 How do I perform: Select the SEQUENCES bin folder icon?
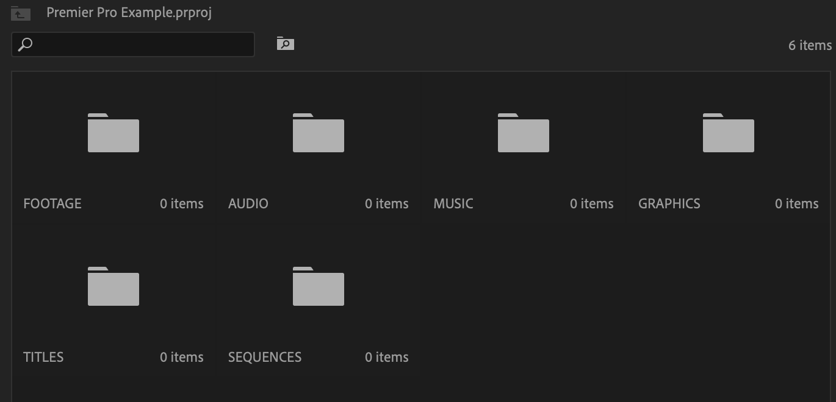click(318, 287)
